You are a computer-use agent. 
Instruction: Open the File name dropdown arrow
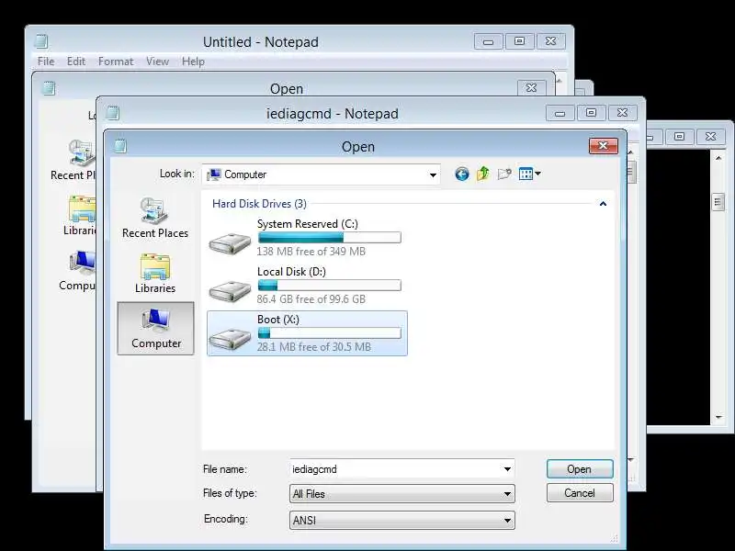click(507, 469)
